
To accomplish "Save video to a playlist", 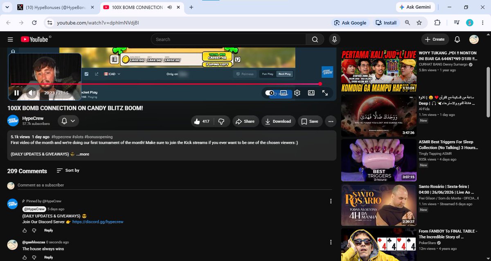I will 310,121.
